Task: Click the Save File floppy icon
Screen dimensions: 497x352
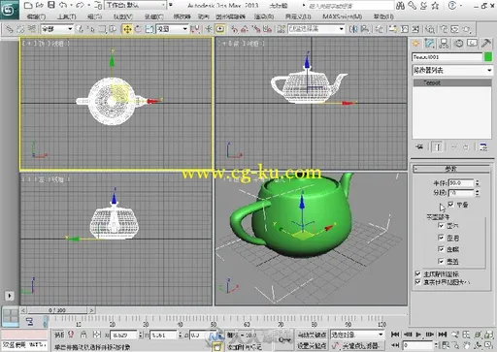Action: [x=51, y=5]
